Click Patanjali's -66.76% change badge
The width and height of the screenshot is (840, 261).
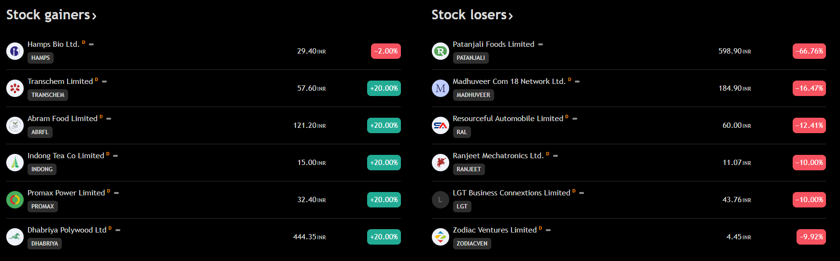[x=809, y=51]
